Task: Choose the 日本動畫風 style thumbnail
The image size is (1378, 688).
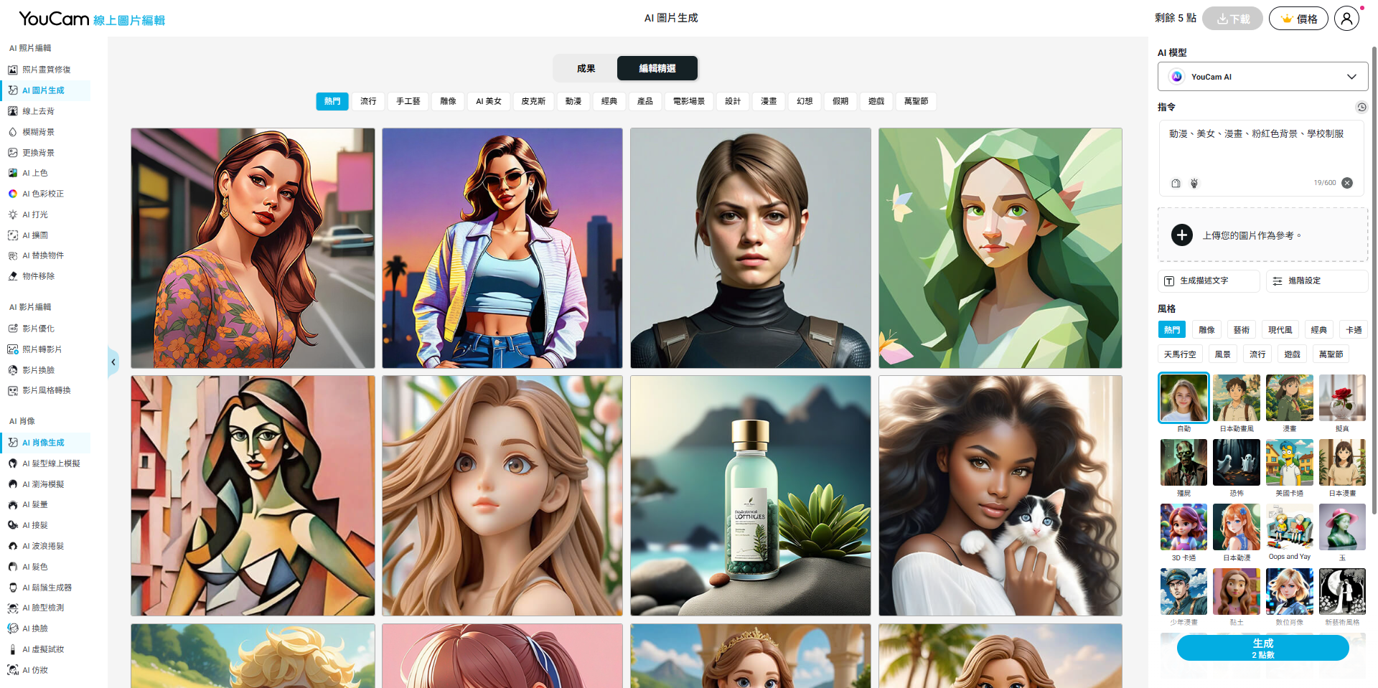Action: click(1236, 398)
